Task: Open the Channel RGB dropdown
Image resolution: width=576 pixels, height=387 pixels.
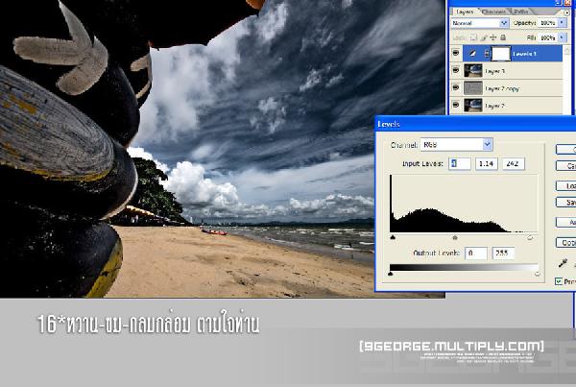Action: point(456,145)
